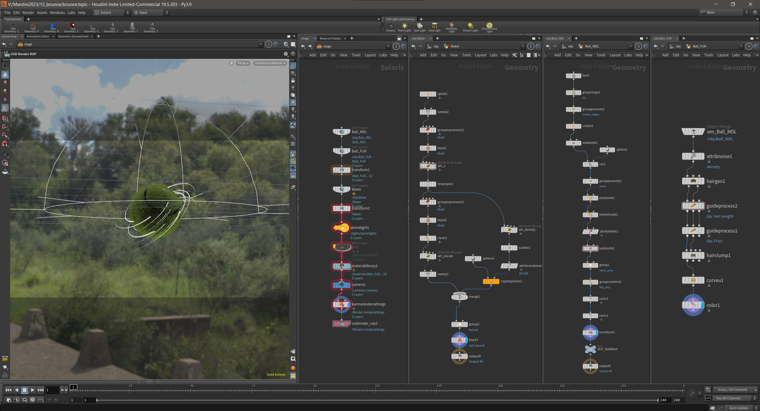
Task: Open the Persp view dropdown
Action: click(243, 63)
